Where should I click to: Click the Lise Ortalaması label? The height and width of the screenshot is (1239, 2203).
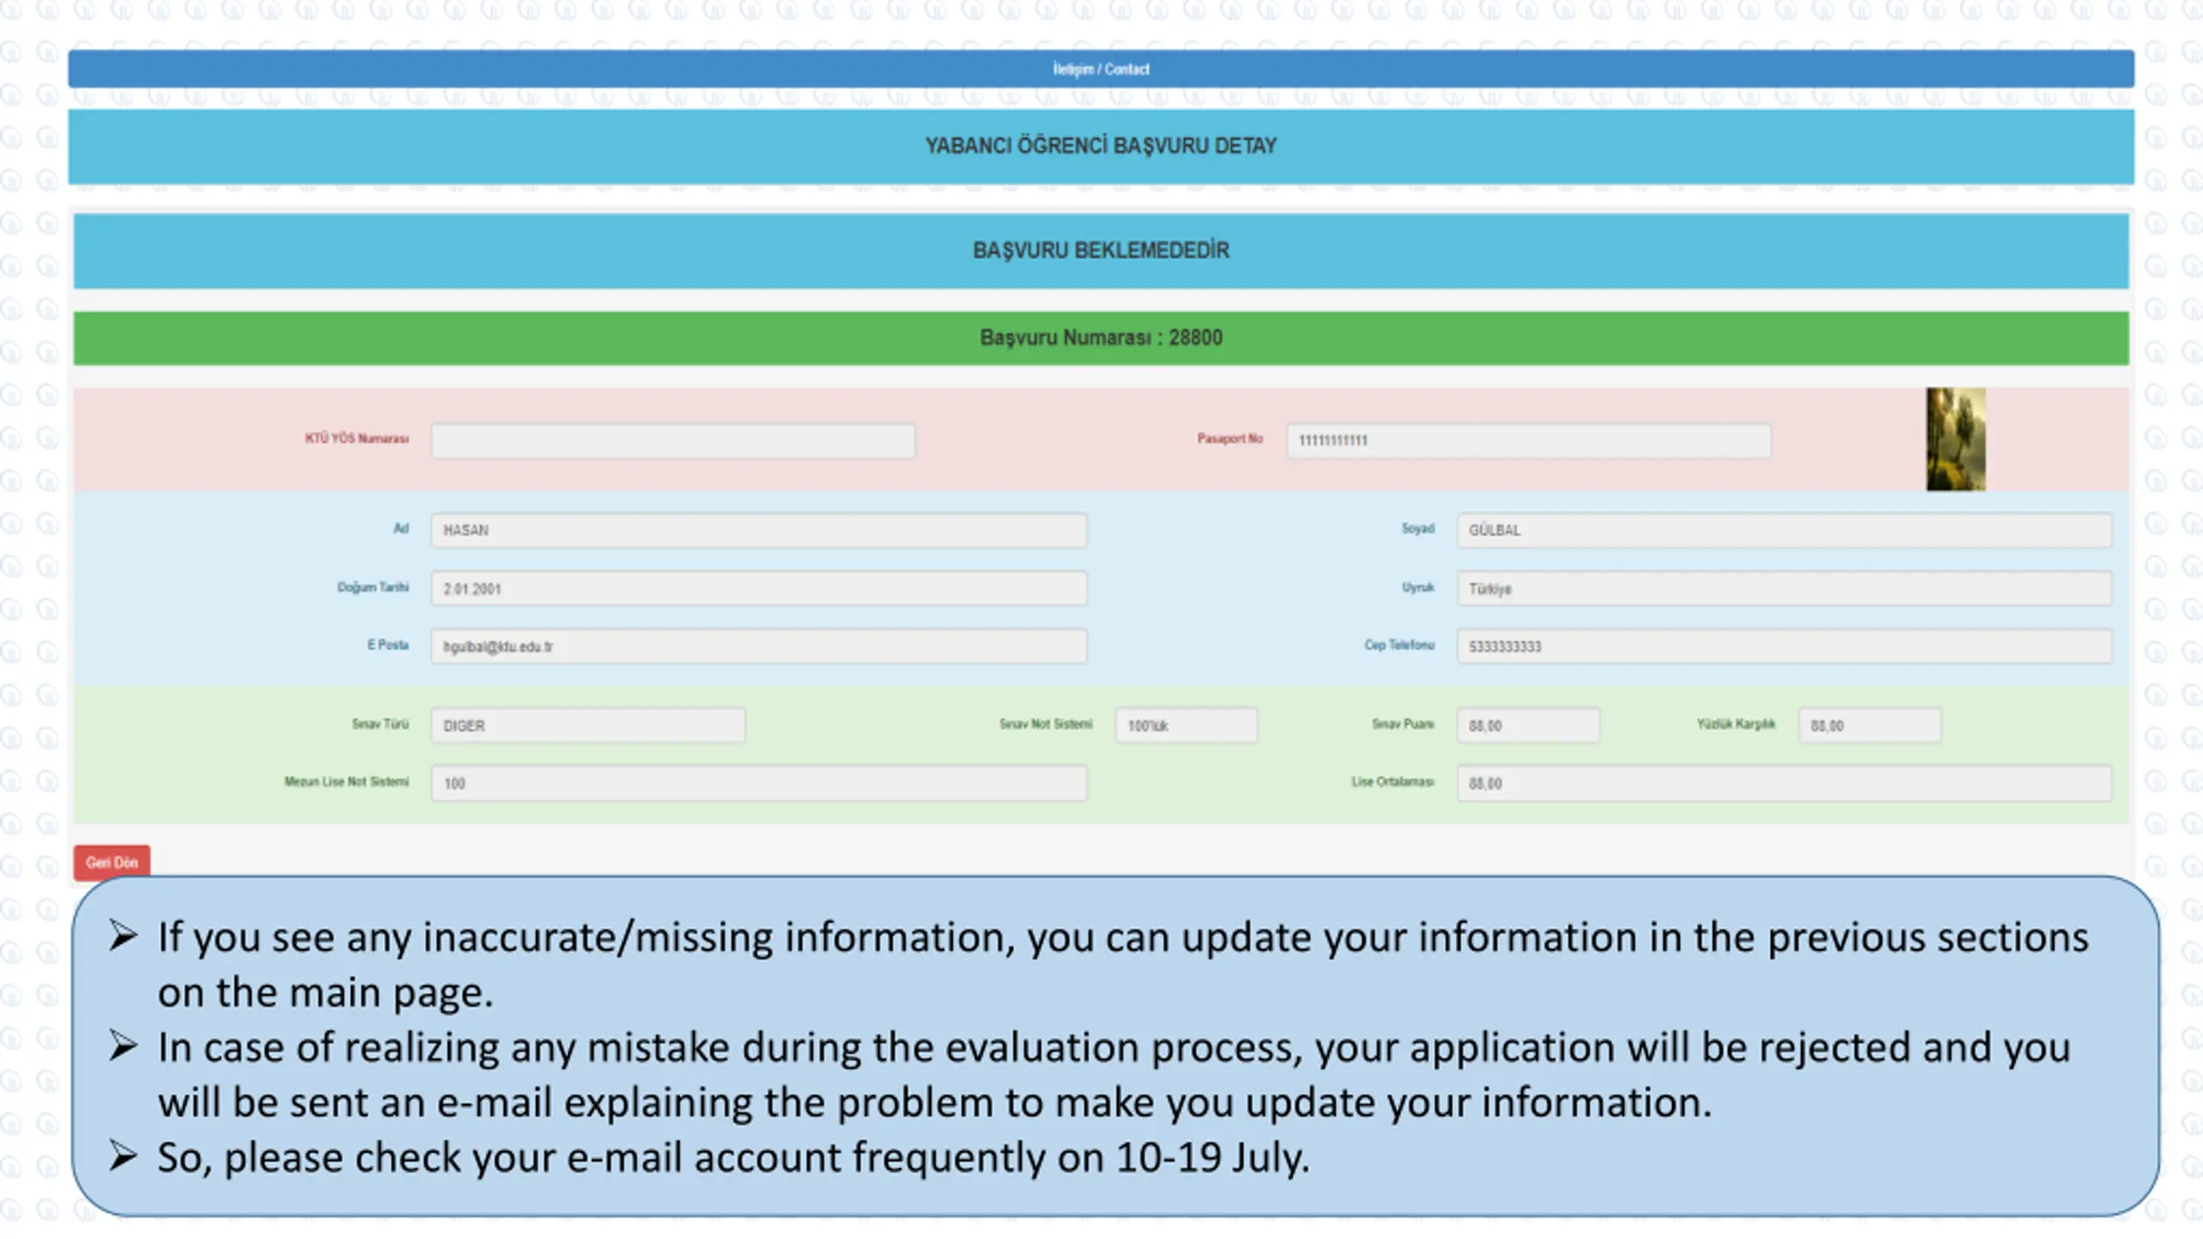(x=1392, y=782)
